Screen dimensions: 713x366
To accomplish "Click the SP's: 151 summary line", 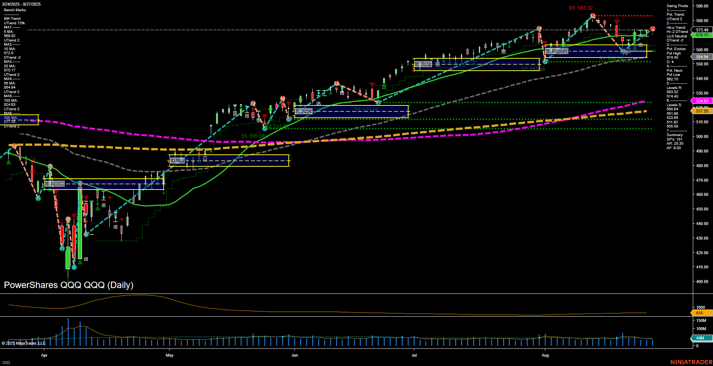I will [674, 139].
